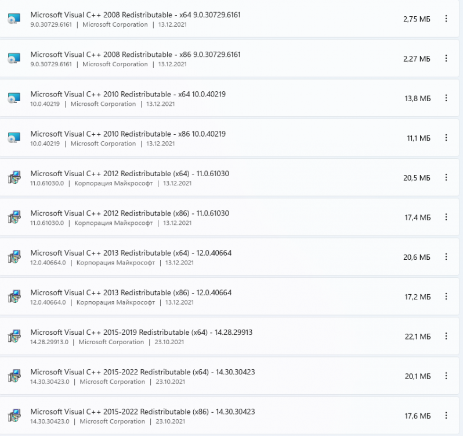
Task: Click installer icon of Visual C++ 2015-2019 x64
Action: (x=15, y=337)
